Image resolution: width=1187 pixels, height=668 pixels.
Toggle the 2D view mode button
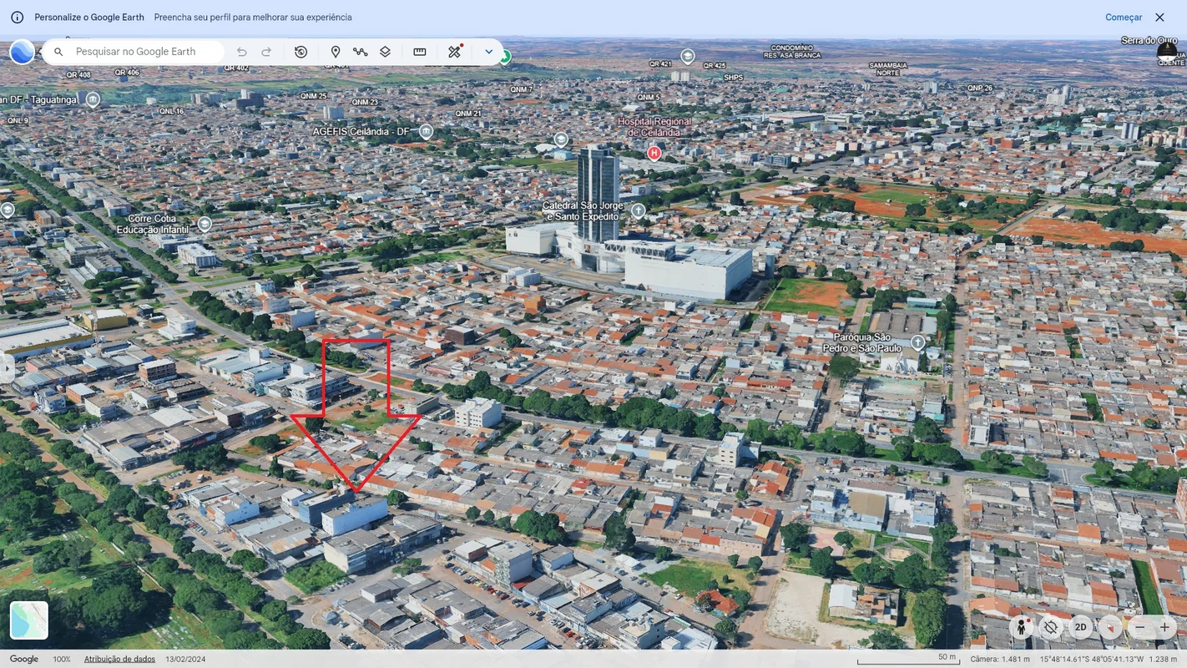click(1080, 627)
